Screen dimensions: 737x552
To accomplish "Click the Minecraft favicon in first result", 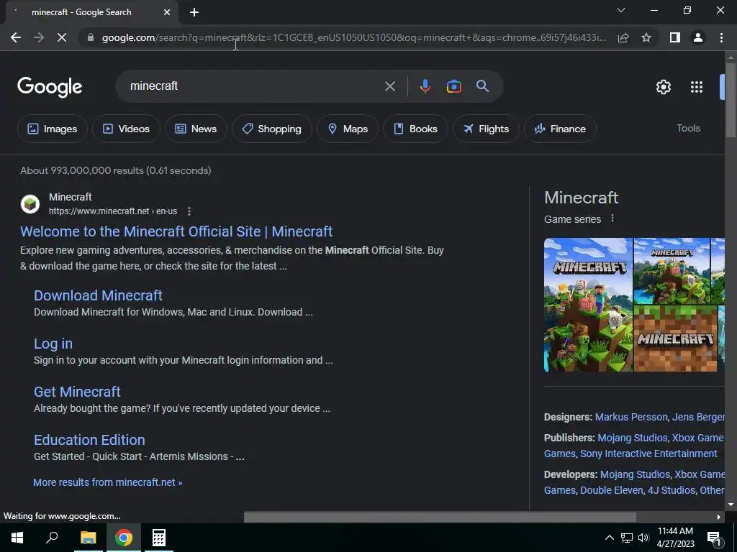I will pos(30,204).
